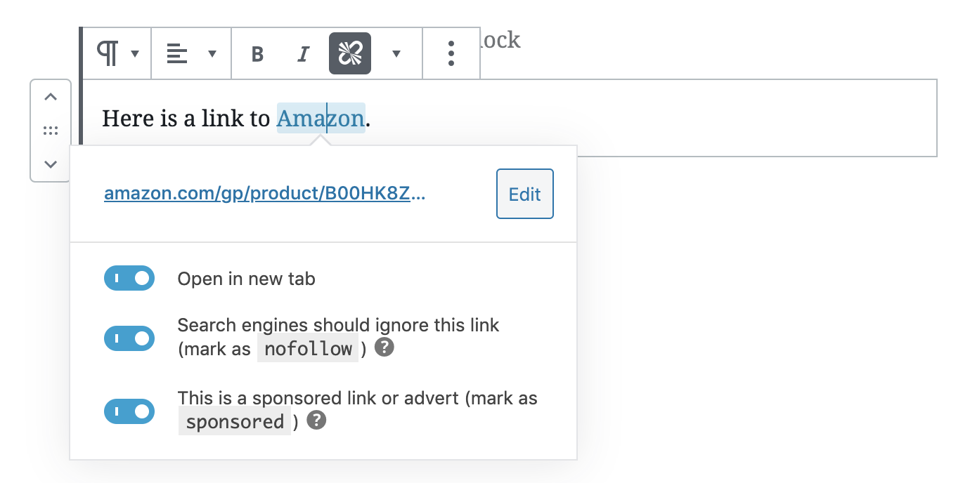Screen dimensions: 970x483
Task: Turn off the nofollow link toggle
Action: pyautogui.click(x=129, y=338)
